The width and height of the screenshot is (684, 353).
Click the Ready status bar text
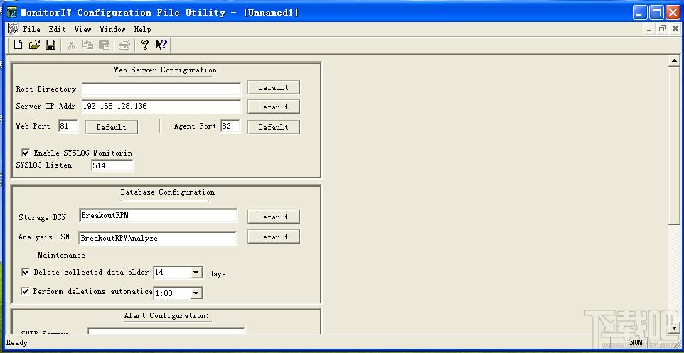pos(17,342)
